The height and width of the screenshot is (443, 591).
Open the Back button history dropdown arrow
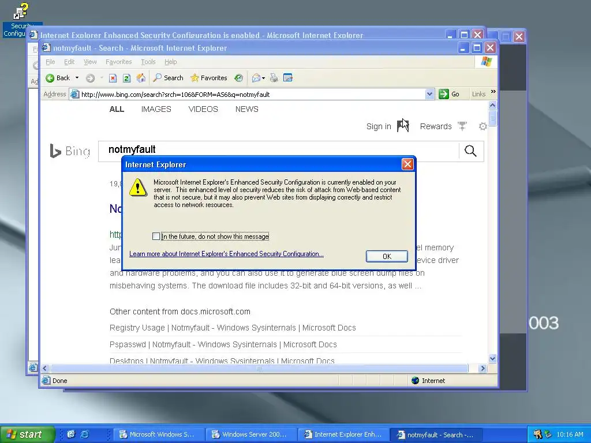[77, 78]
